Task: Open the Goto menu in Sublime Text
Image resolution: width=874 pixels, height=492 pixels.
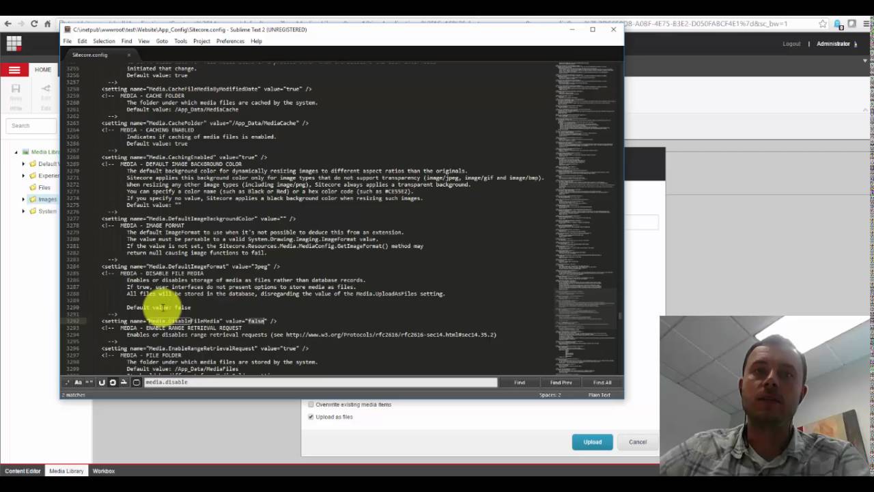Action: click(x=162, y=41)
